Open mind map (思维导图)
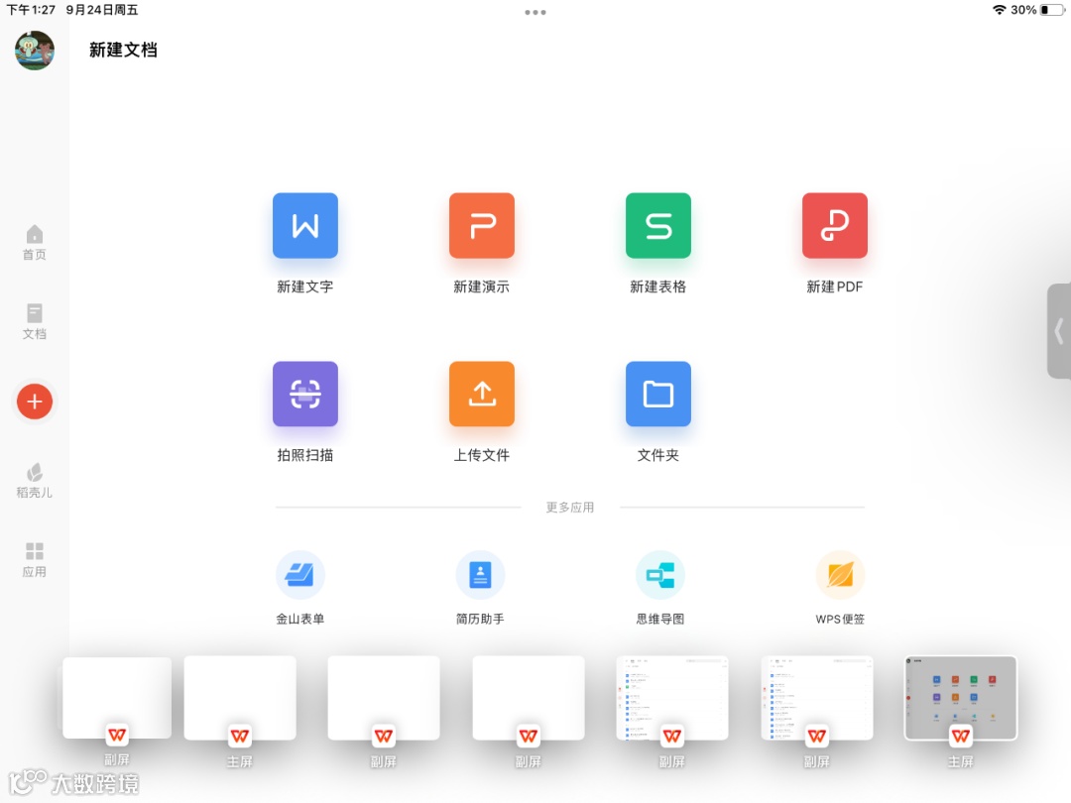 pos(660,575)
